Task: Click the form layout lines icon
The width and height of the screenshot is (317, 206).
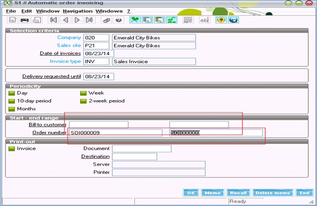Action: click(188, 20)
